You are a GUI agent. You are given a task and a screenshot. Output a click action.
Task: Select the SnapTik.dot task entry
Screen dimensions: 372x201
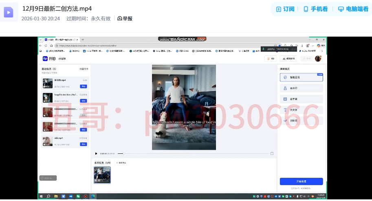(x=65, y=98)
